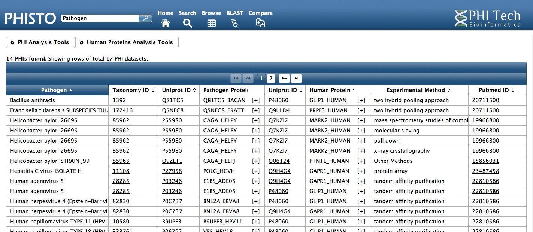Click the magnifier button in Pathogen search box
The image size is (533, 232).
tap(145, 18)
